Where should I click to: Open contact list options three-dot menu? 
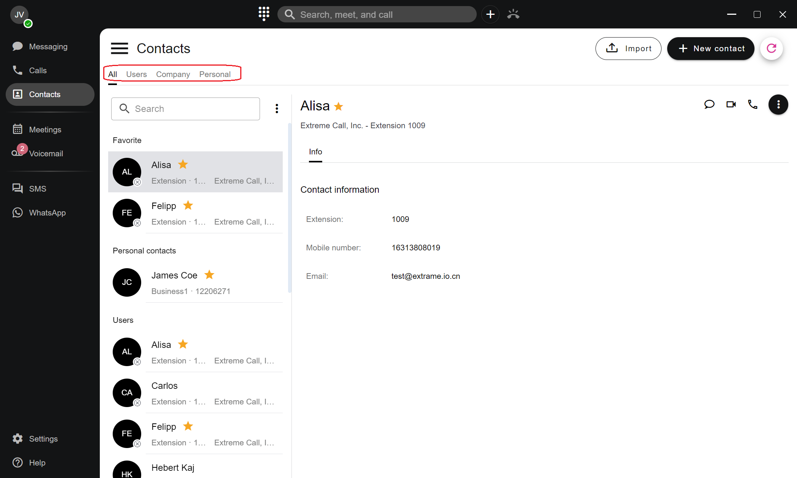277,109
